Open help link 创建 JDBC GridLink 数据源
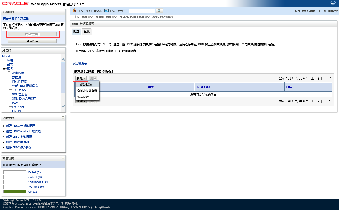This screenshot has width=339, height=212. (23, 131)
